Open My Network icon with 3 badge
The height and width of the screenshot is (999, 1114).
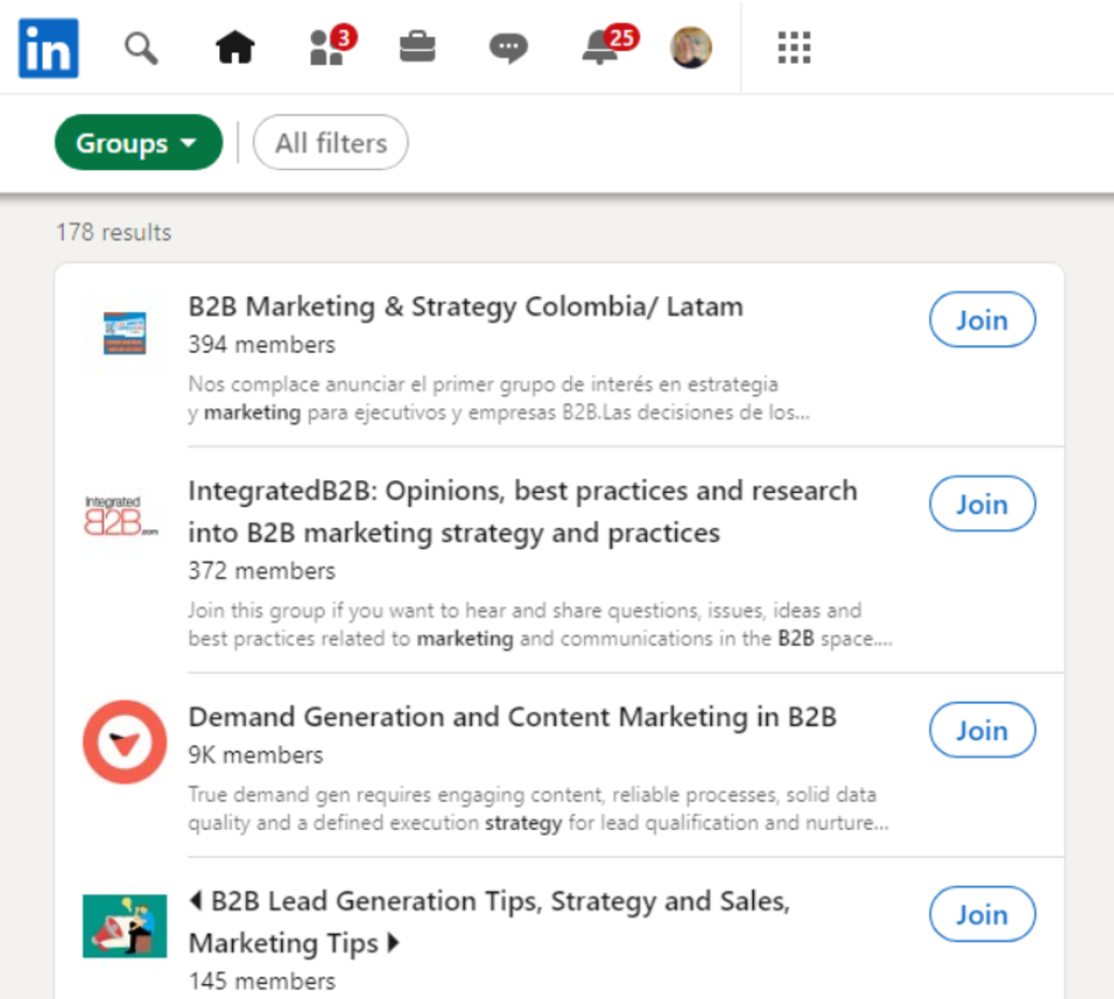click(331, 45)
